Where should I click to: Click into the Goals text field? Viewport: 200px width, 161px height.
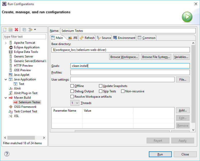(130, 66)
